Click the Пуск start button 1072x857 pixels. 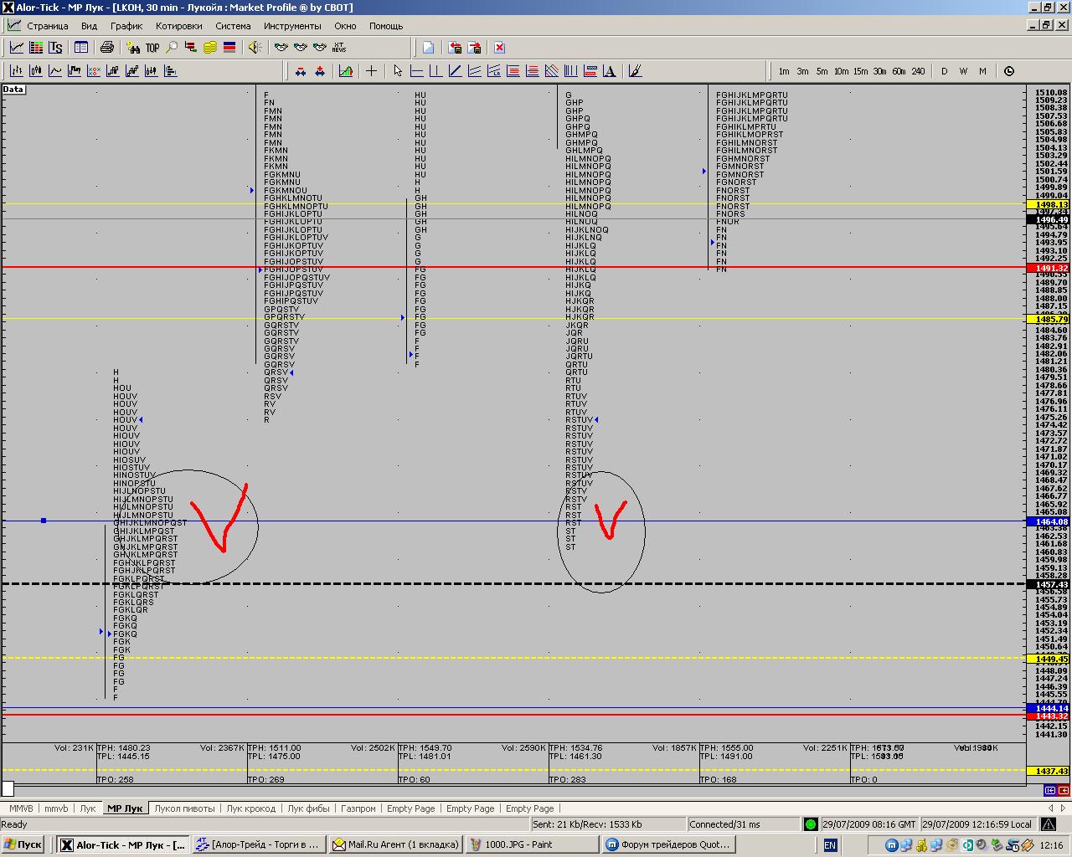click(23, 844)
